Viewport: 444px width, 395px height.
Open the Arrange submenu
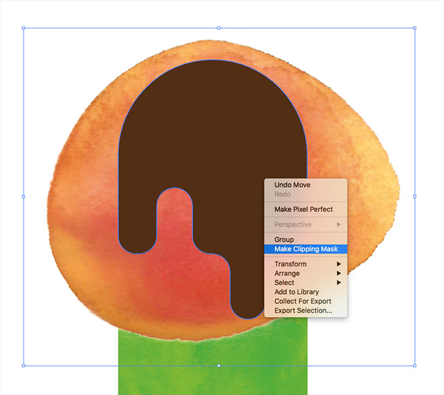[x=306, y=273]
